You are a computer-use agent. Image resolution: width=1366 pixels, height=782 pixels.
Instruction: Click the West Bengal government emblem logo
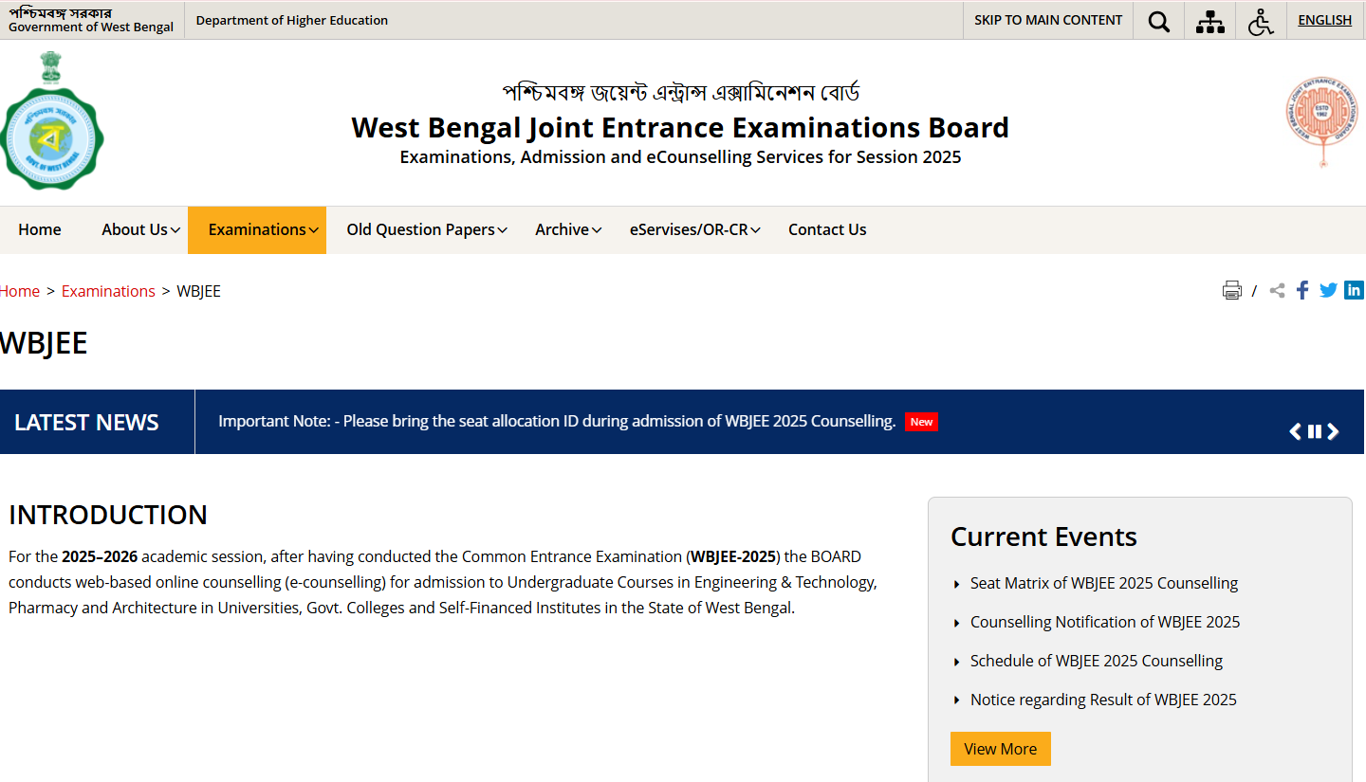click(51, 120)
